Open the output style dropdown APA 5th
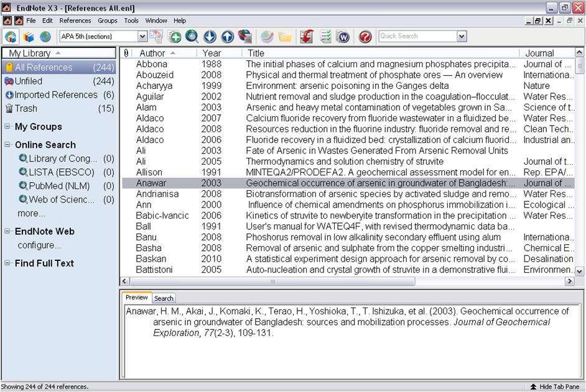The height and width of the screenshot is (392, 586). (142, 36)
